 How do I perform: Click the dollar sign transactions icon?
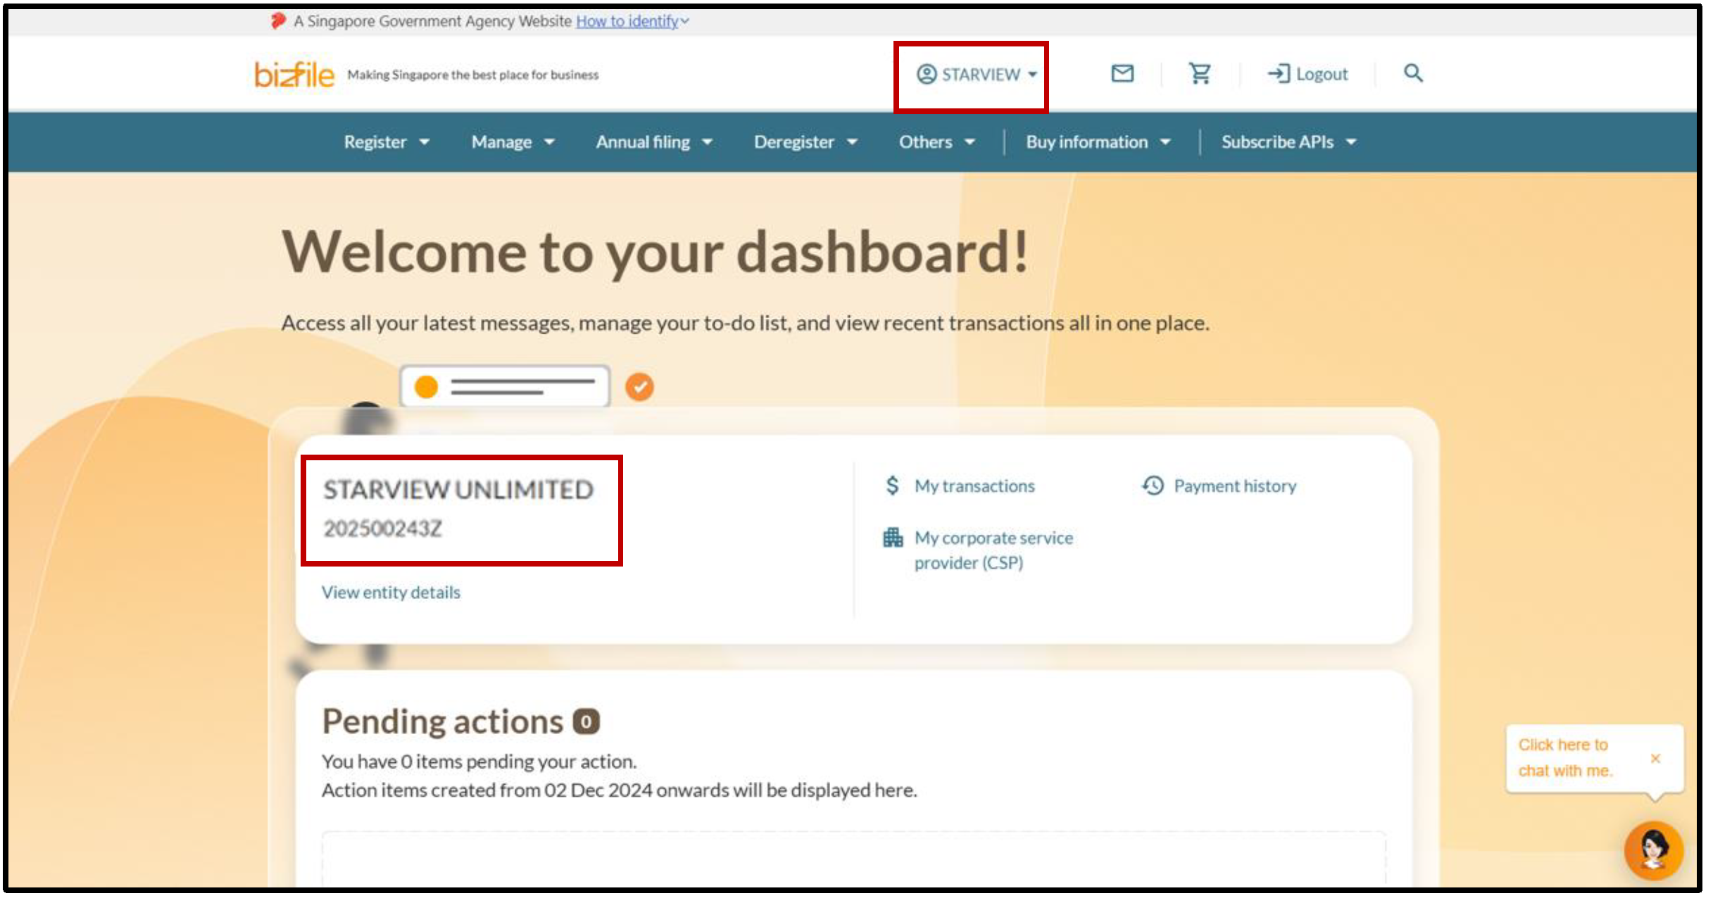892,486
